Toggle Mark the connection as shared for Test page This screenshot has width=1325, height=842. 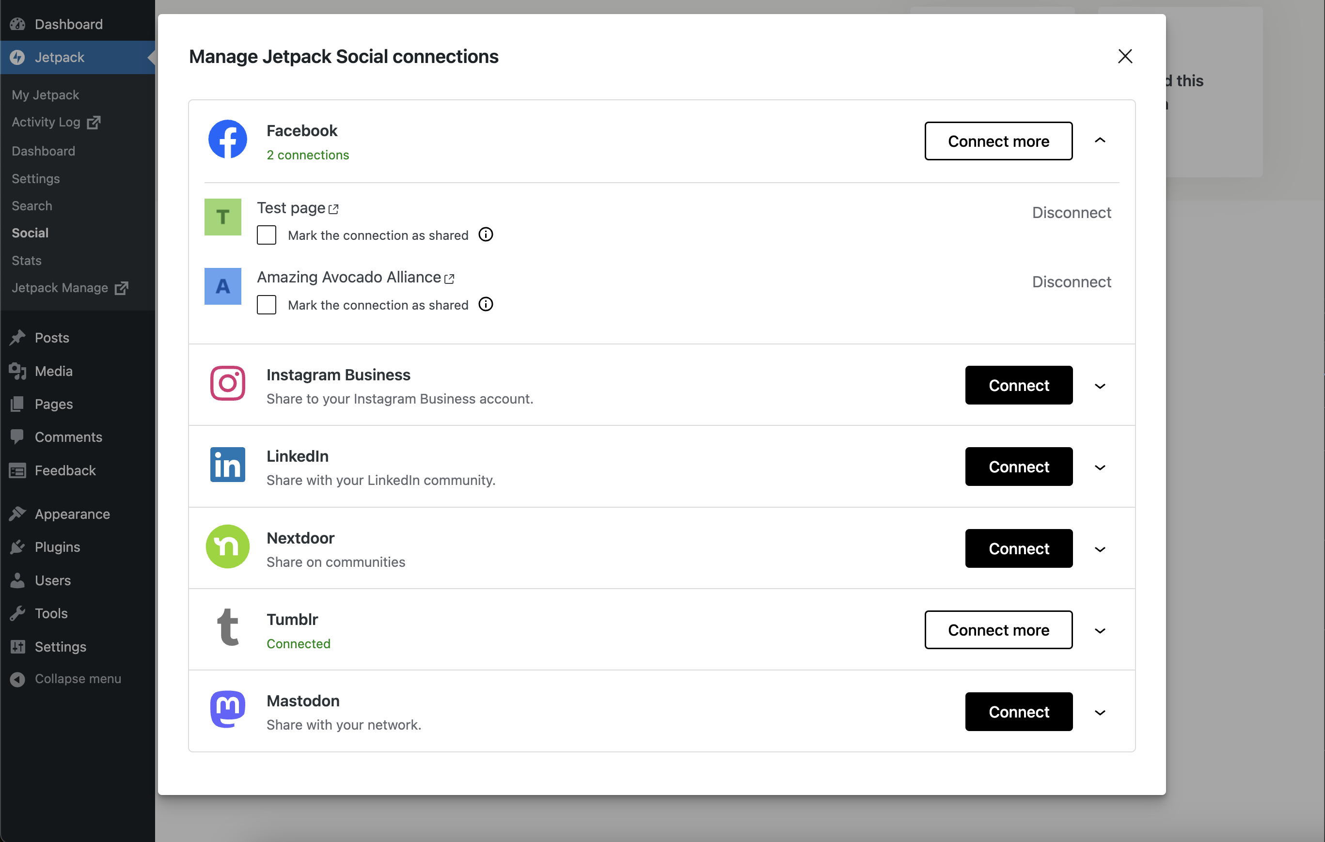point(266,234)
